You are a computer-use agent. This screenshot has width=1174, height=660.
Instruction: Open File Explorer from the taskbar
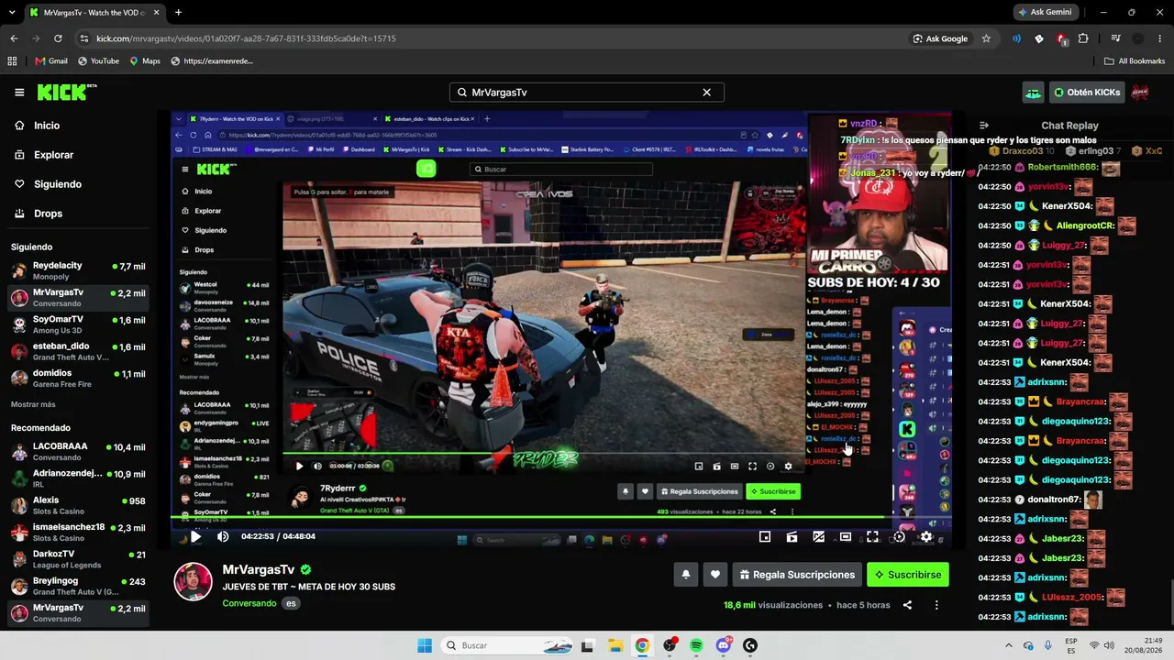tap(615, 645)
